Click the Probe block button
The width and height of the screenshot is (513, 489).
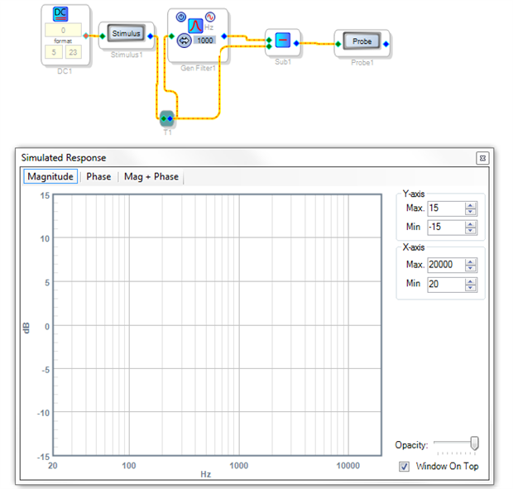pyautogui.click(x=362, y=41)
